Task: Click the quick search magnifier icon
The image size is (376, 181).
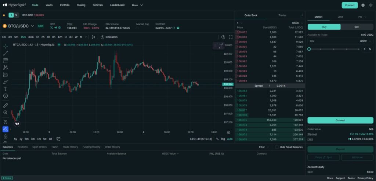Action: 223,37
